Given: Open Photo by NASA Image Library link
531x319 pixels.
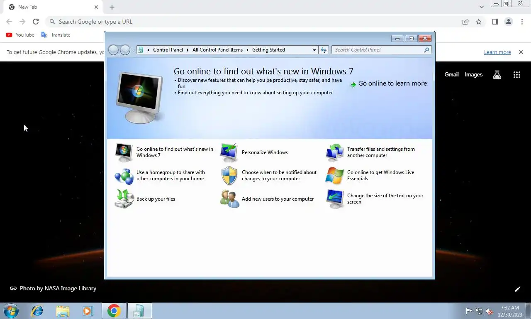Looking at the screenshot, I should [x=58, y=288].
